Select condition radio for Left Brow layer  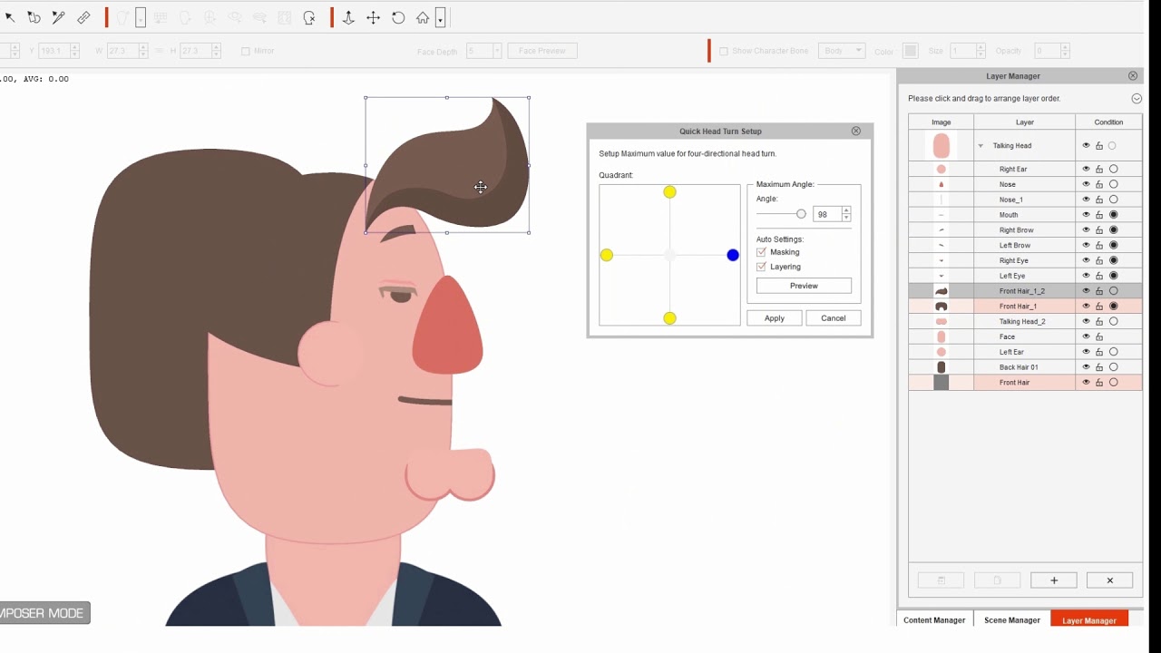1114,245
